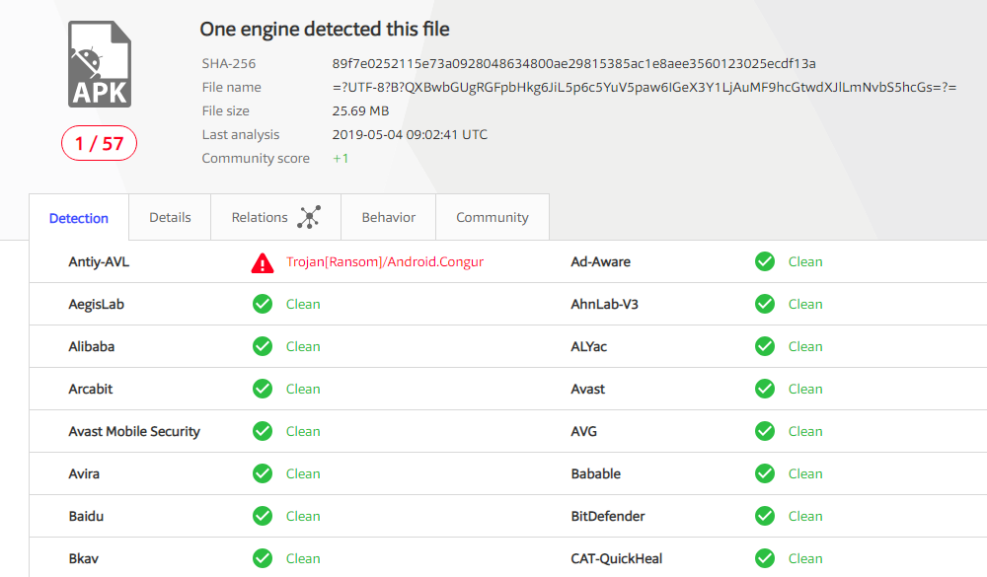Click green checkmark icon for Avast

point(765,389)
